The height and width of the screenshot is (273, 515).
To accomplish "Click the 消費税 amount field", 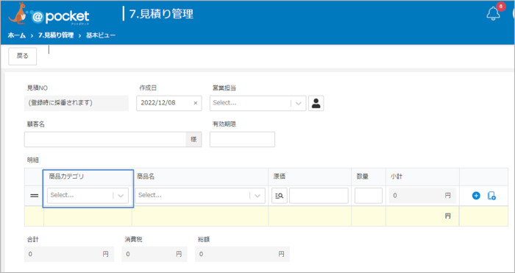I will pos(154,254).
